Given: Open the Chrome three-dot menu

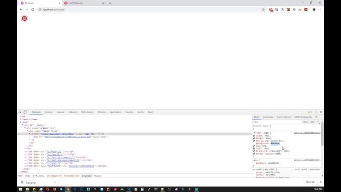Looking at the screenshot, I should [x=320, y=10].
